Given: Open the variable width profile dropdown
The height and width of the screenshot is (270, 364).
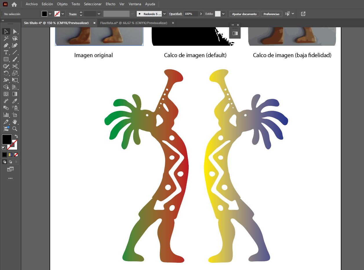Looking at the screenshot, I should pyautogui.click(x=132, y=14).
